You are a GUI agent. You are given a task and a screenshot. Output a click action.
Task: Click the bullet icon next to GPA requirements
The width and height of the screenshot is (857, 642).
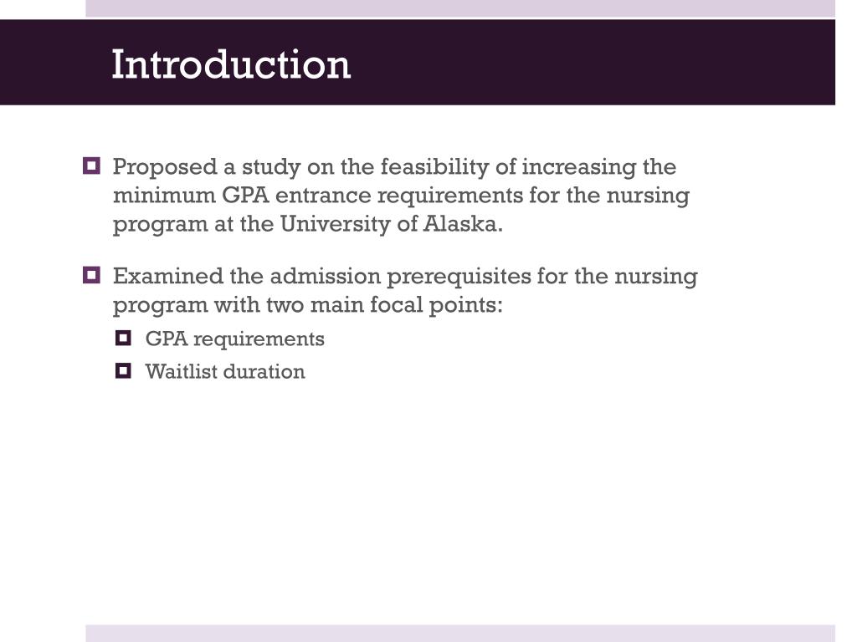[x=123, y=338]
